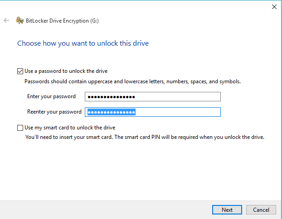Image resolution: width=282 pixels, height=219 pixels.
Task: Click heading 'Choose how you want to unlock this drive'
Action: 83,43
